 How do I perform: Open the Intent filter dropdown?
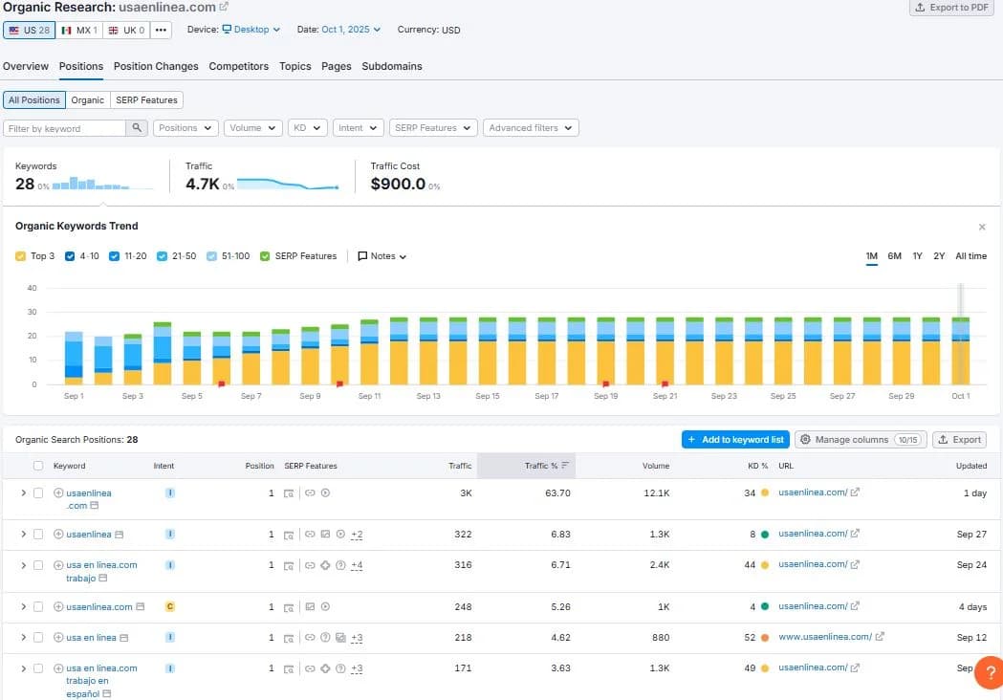[359, 128]
